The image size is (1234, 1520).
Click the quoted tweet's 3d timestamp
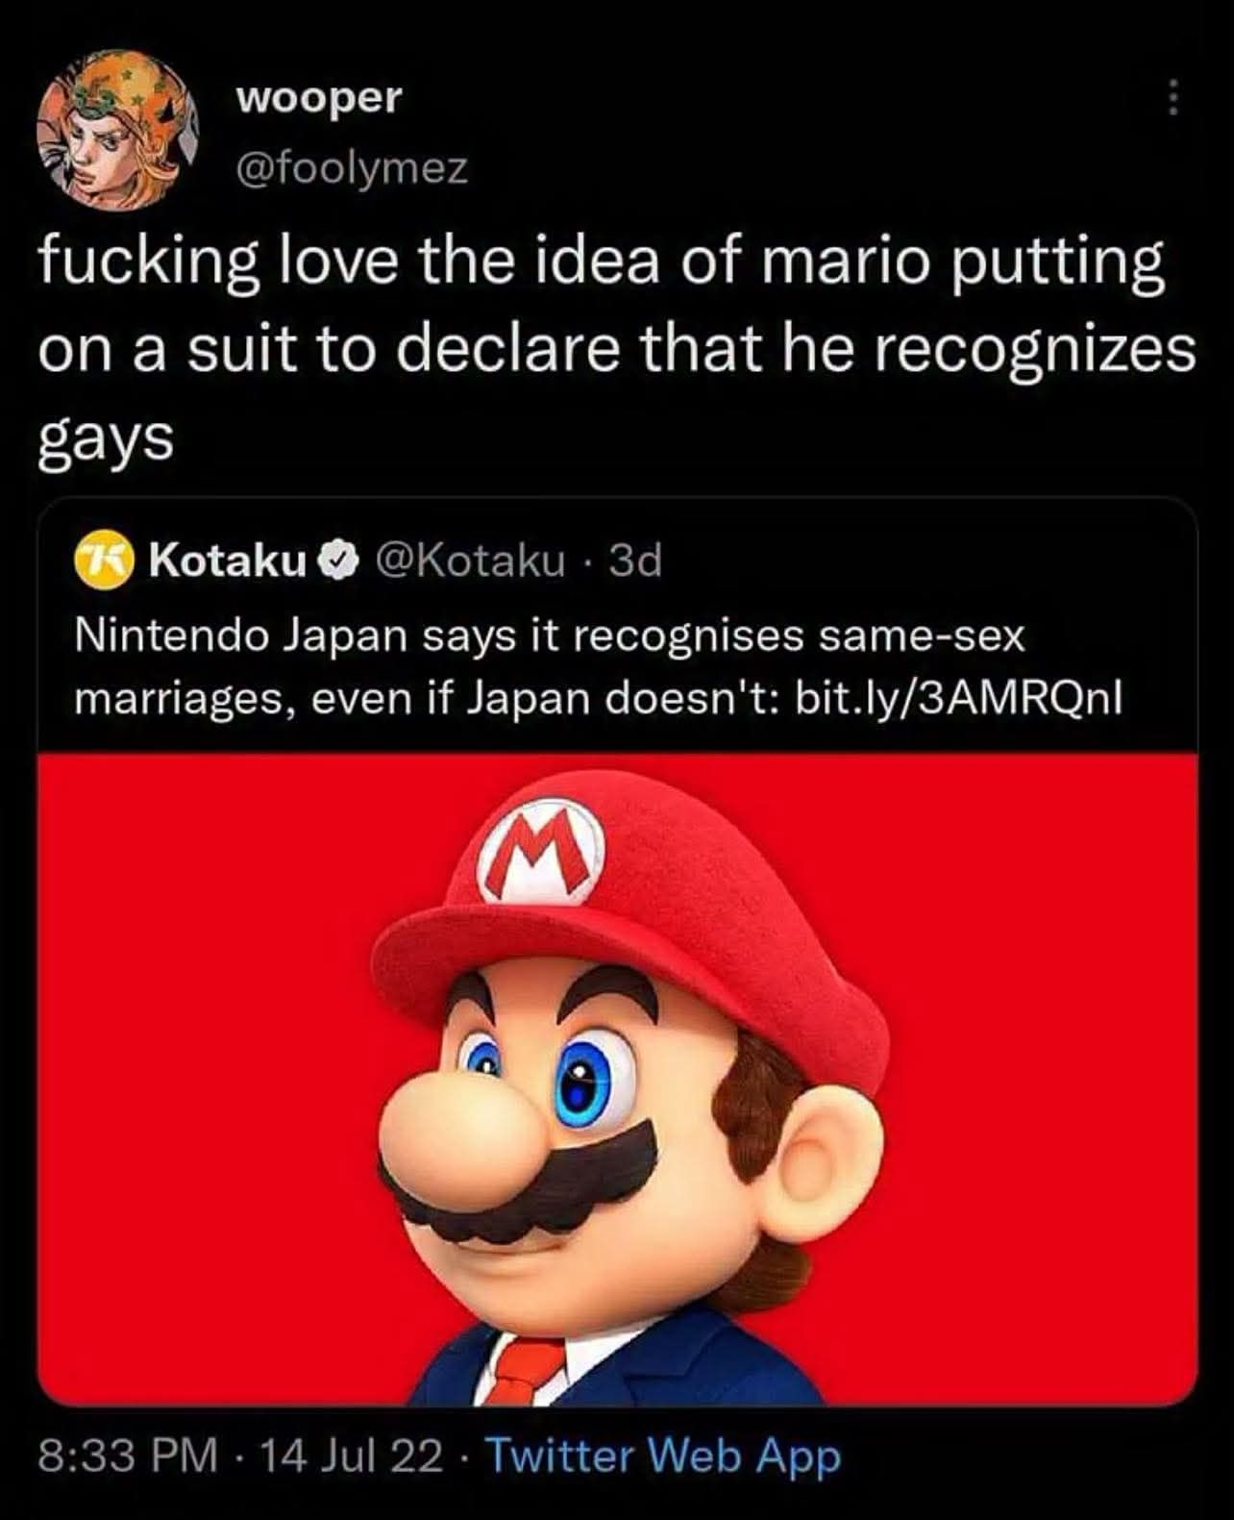point(636,560)
